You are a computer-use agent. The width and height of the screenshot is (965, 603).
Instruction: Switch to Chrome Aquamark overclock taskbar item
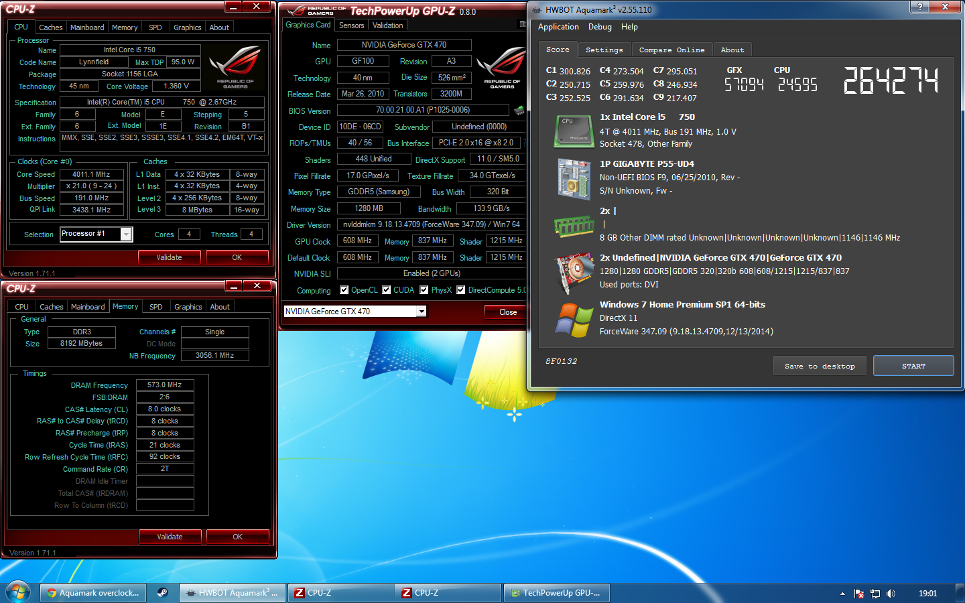coord(93,593)
